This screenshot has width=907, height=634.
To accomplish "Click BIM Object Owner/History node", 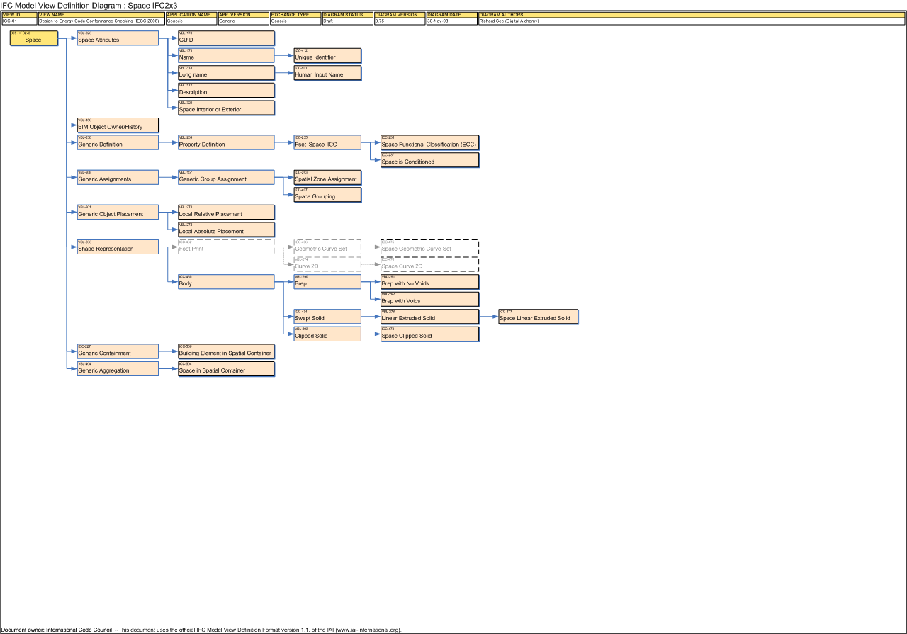I will point(118,125).
